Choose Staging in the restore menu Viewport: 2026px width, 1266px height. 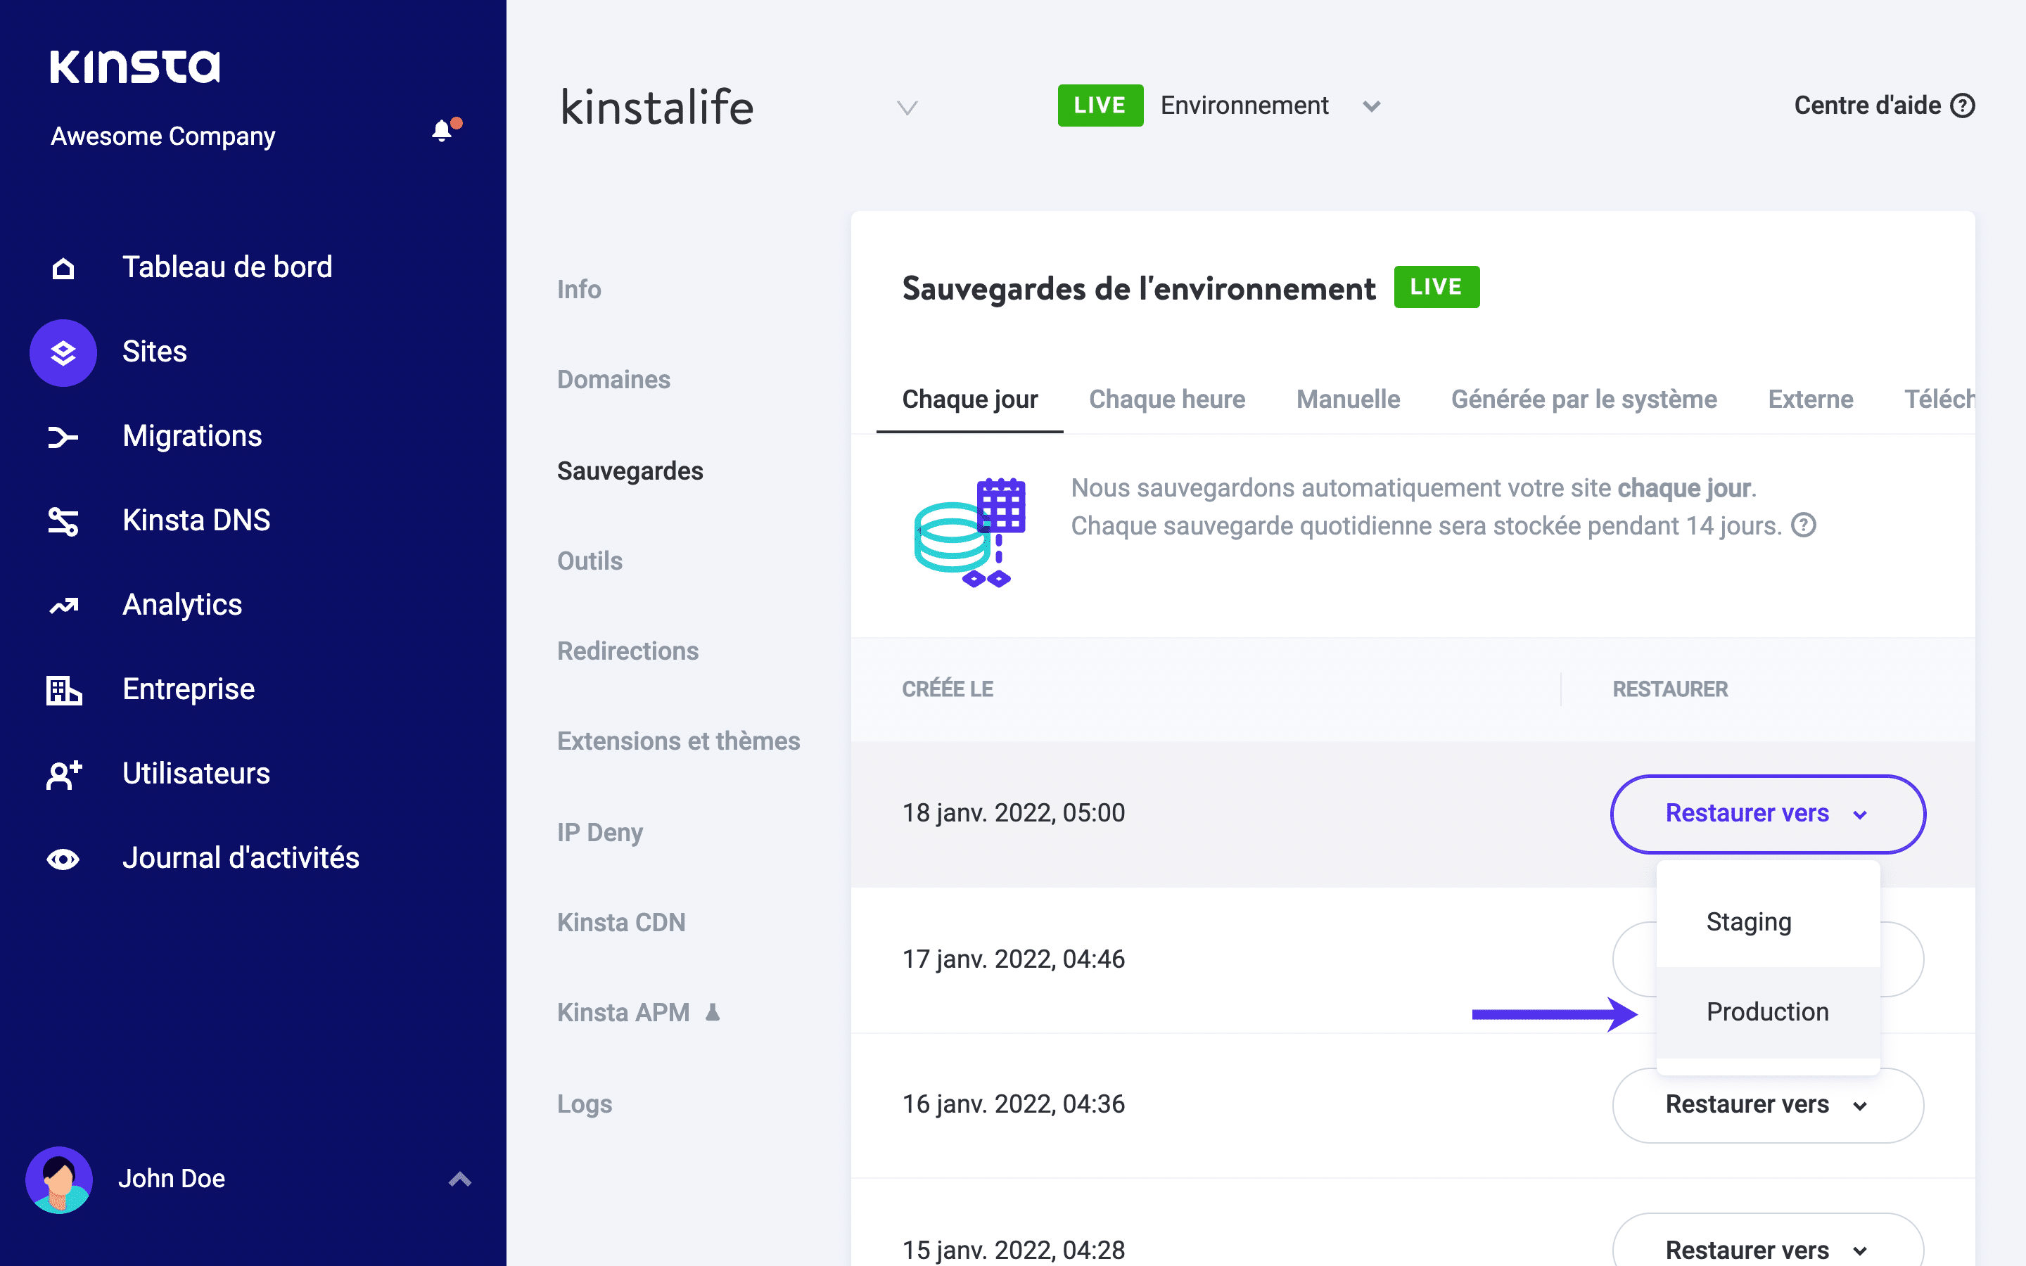(1749, 922)
